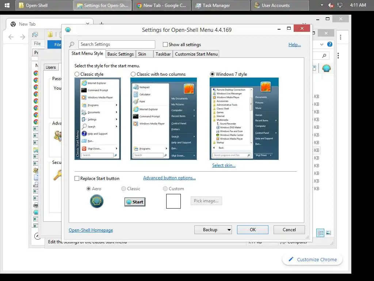Enable the Show all settings checkbox

165,44
